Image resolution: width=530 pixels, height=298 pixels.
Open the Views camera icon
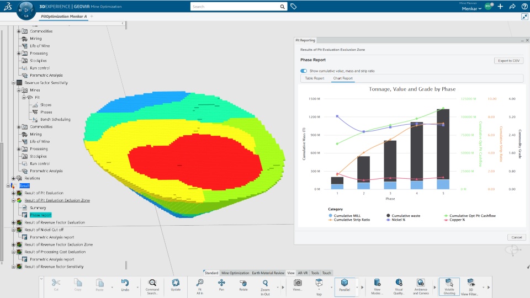tap(298, 283)
